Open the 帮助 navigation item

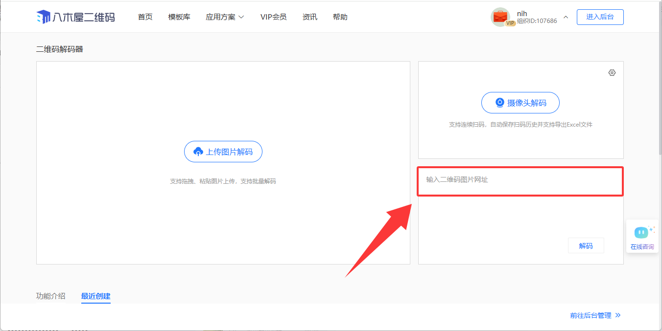[340, 17]
